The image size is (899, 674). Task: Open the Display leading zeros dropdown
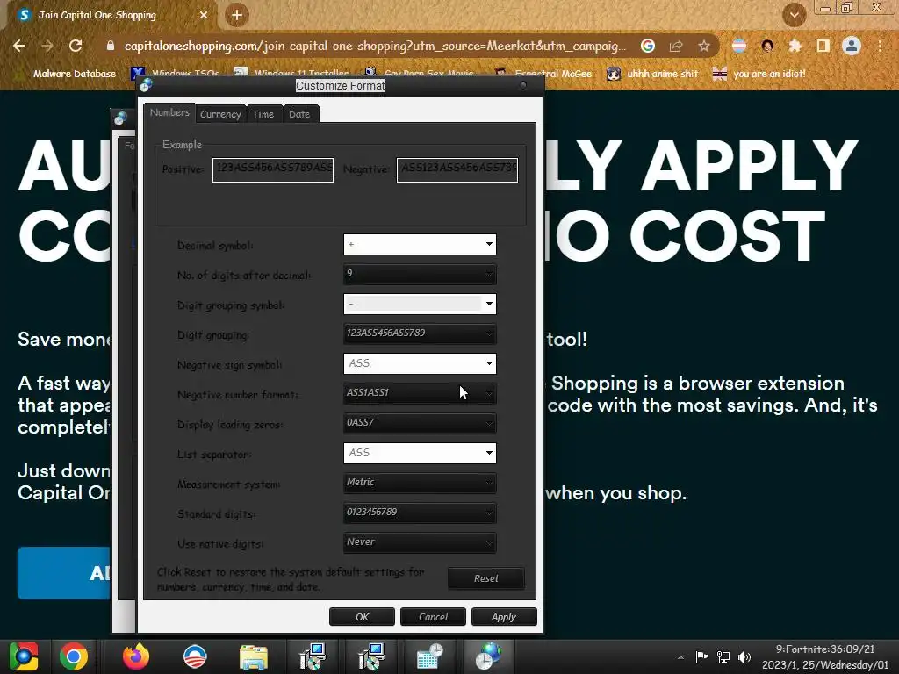420,423
